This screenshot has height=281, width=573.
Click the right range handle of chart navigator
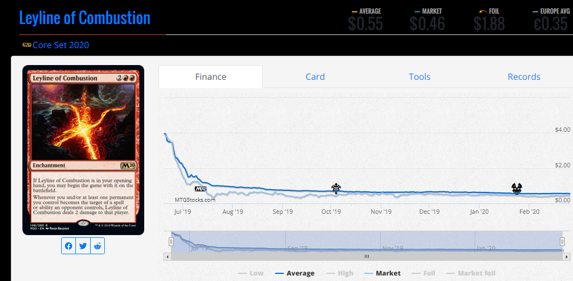click(x=563, y=242)
